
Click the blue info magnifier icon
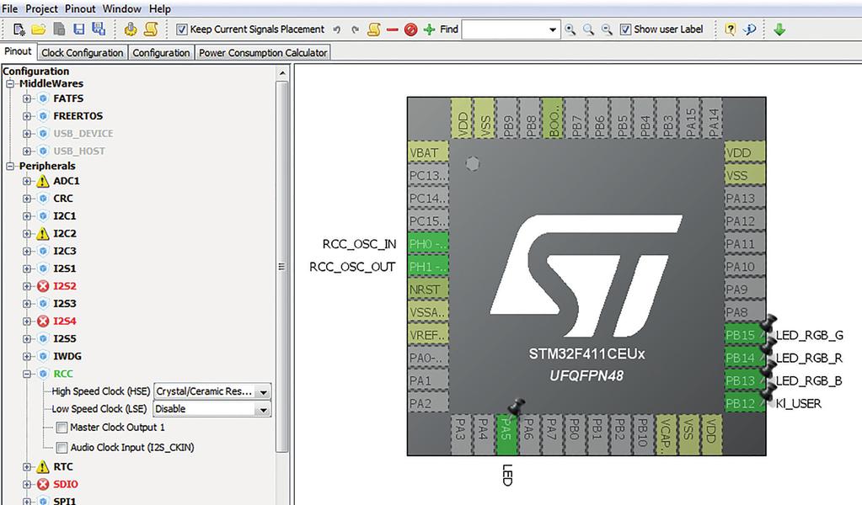pos(749,29)
